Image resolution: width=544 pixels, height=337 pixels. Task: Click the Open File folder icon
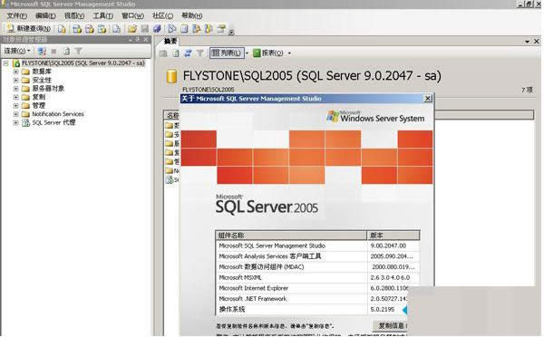click(x=132, y=29)
